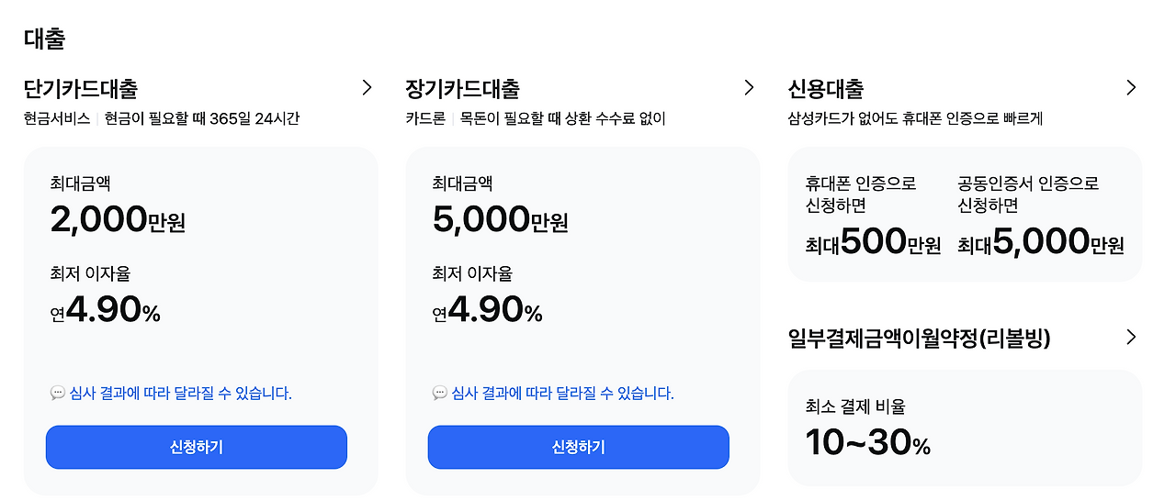
Task: Click the 5,000만원 maximum amount in 장기카드대출
Action: 500,220
